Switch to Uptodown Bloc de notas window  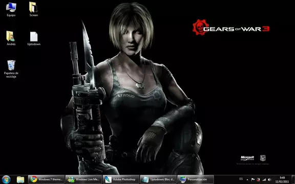[x=158, y=179]
